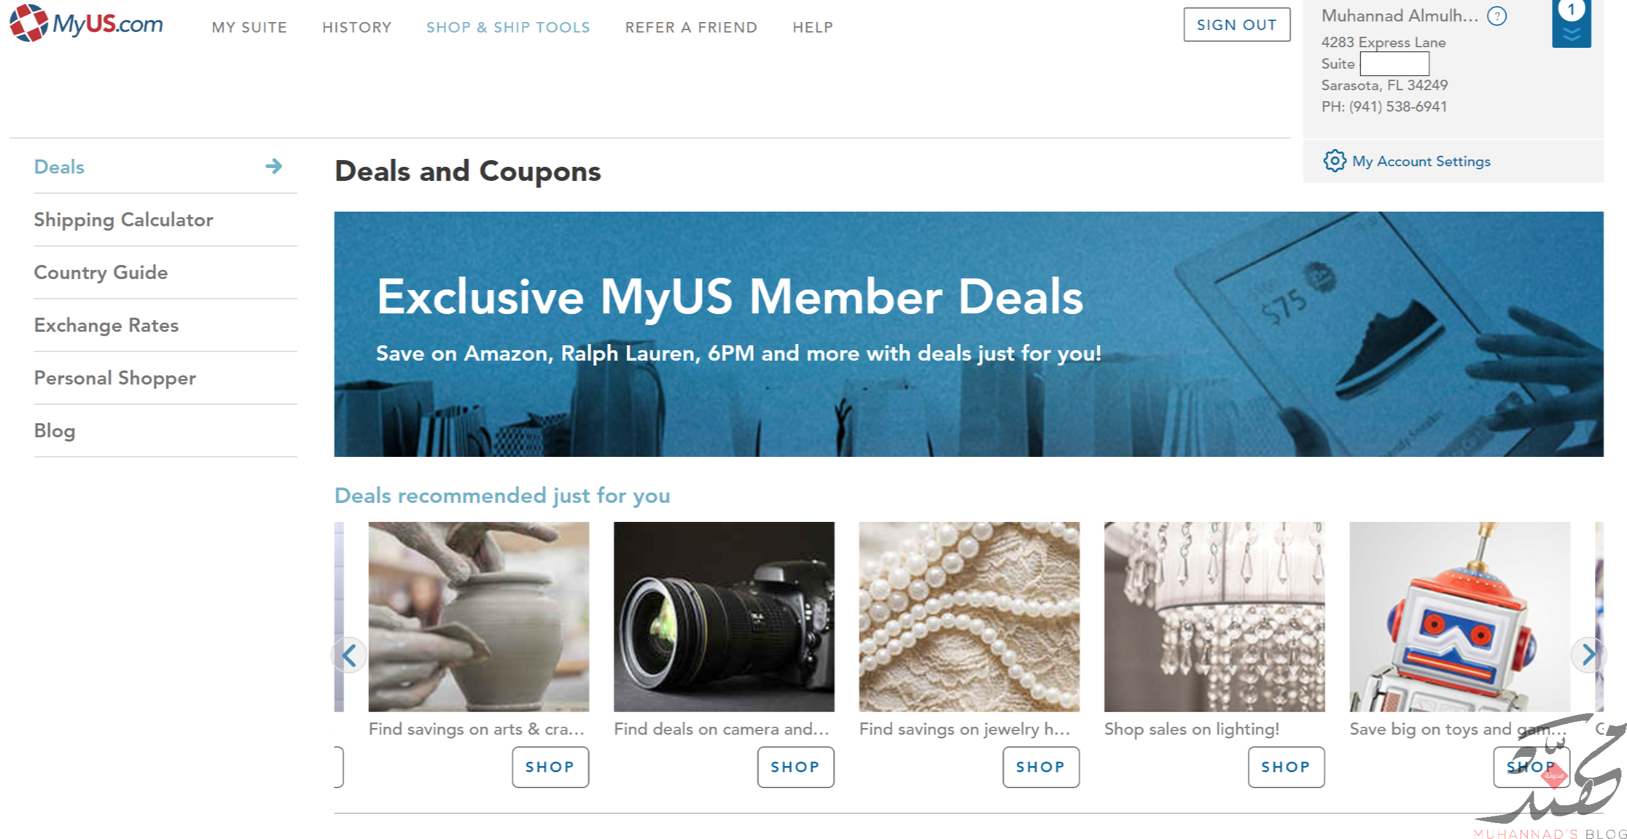Click the Exclusive MyUS Member Deals banner
1627x839 pixels.
coord(968,334)
